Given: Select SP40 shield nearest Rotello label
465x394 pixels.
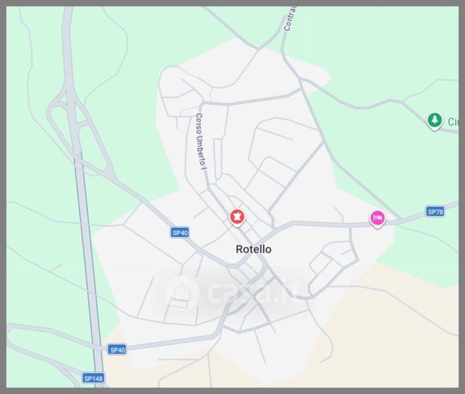Looking at the screenshot, I should [x=180, y=232].
